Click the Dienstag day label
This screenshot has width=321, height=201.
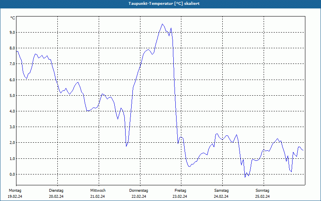(56, 191)
